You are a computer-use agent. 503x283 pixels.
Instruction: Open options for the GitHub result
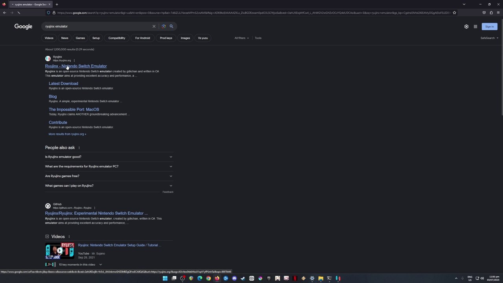[94, 208]
